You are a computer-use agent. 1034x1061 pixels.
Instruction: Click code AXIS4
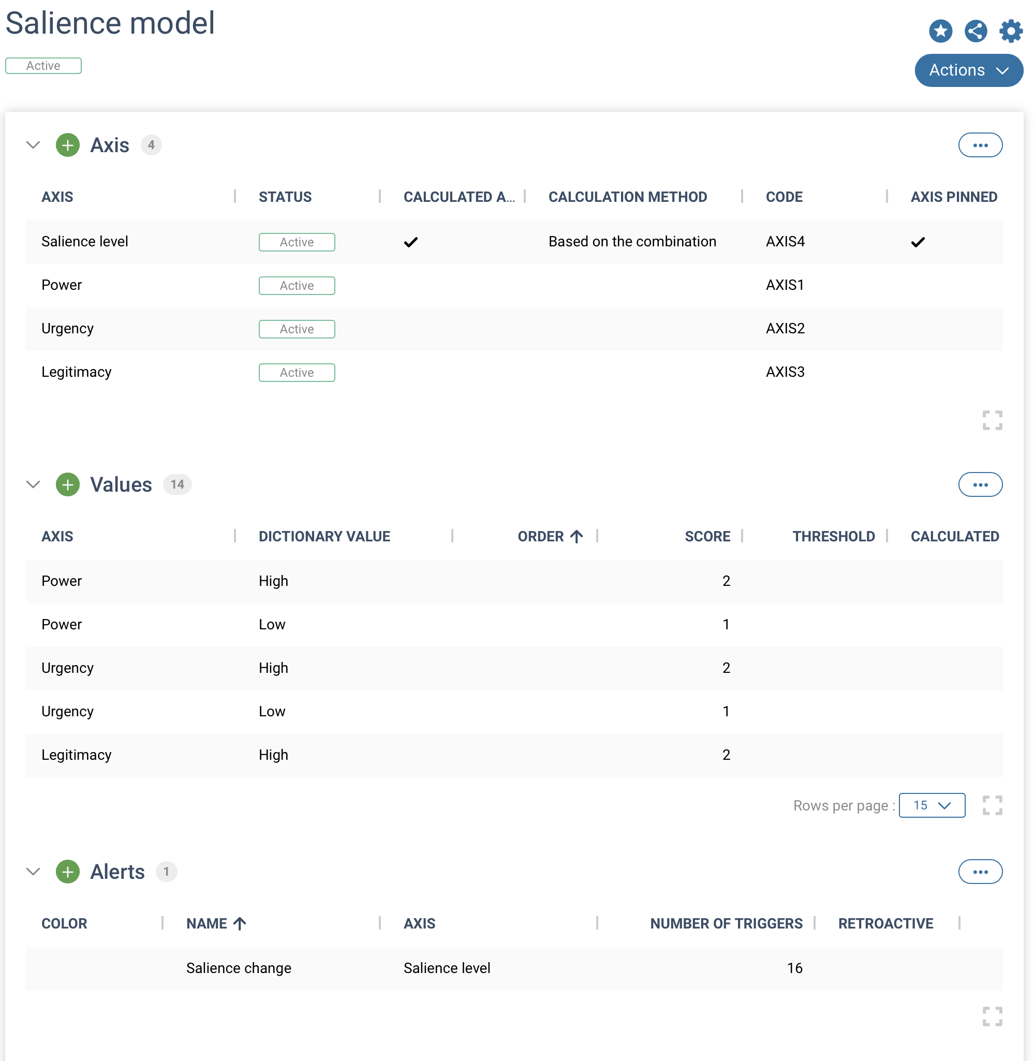785,242
